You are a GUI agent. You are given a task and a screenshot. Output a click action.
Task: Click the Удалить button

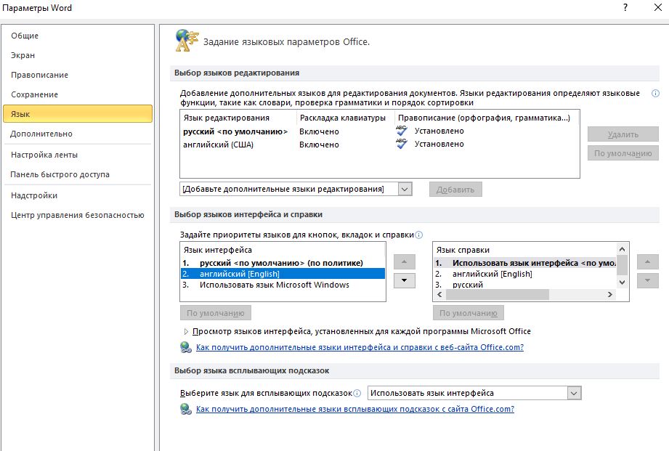[623, 134]
